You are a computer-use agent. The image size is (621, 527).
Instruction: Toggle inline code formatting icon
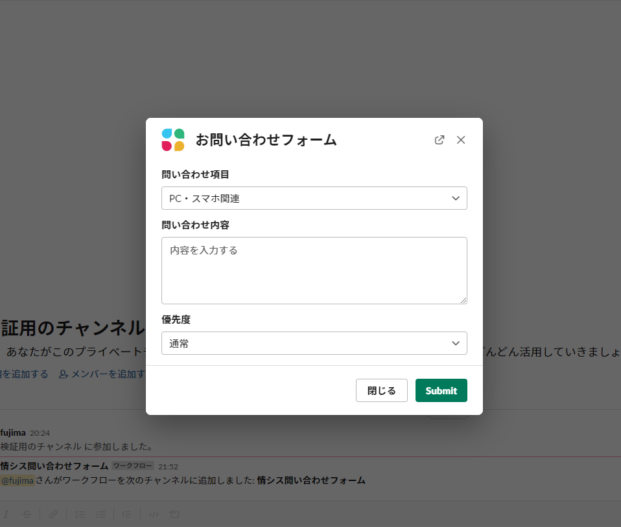(x=154, y=514)
